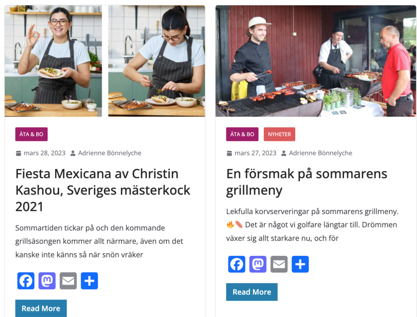Click the mars 28, 2023 date link
This screenshot has width=417, height=317.
44,153
